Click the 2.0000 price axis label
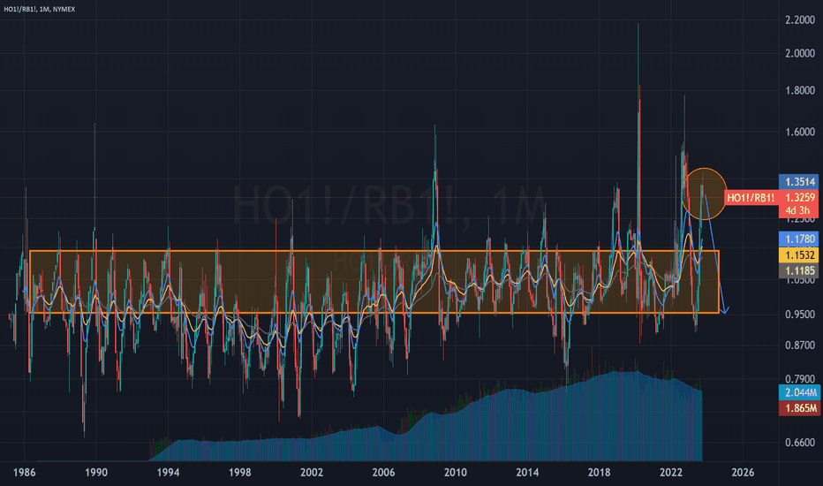The image size is (823, 486). [800, 54]
